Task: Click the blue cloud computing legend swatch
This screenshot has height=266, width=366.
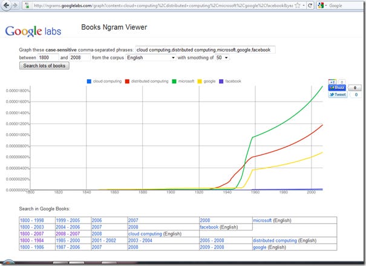Action: click(x=89, y=81)
